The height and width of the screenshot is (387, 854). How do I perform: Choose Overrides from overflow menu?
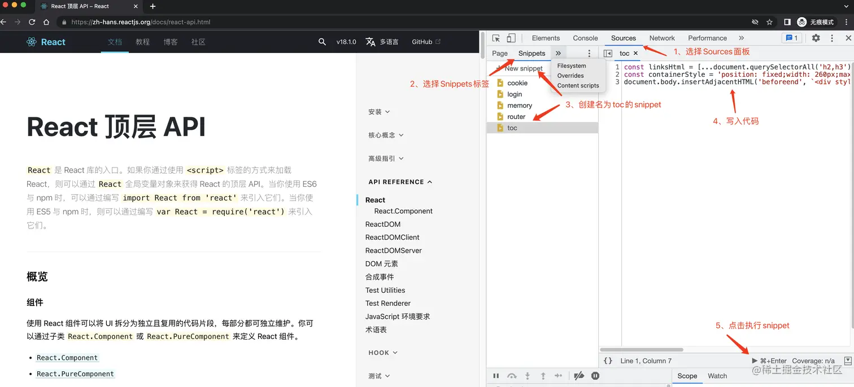pyautogui.click(x=570, y=76)
